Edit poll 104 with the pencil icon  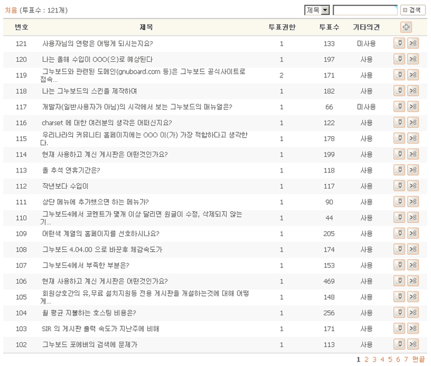click(399, 312)
